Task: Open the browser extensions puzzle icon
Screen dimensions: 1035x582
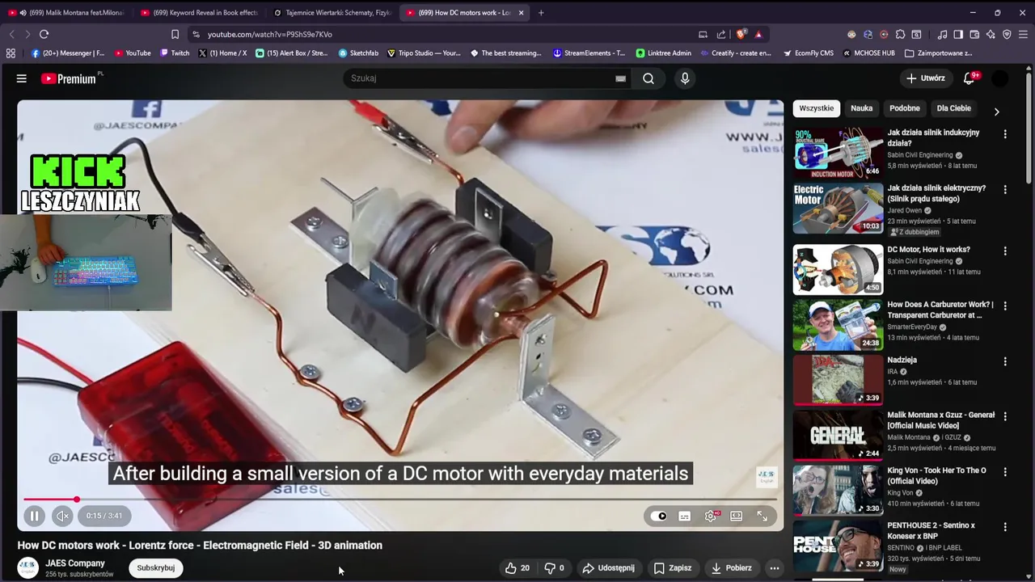Action: (900, 34)
